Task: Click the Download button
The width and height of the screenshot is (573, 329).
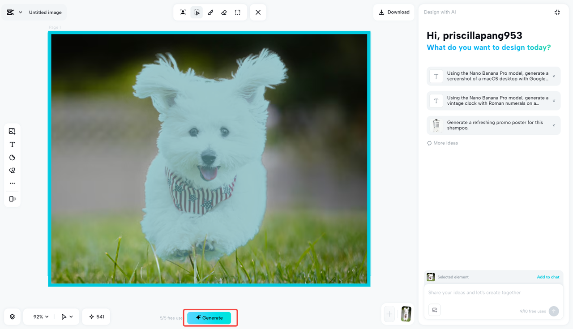Action: [394, 12]
